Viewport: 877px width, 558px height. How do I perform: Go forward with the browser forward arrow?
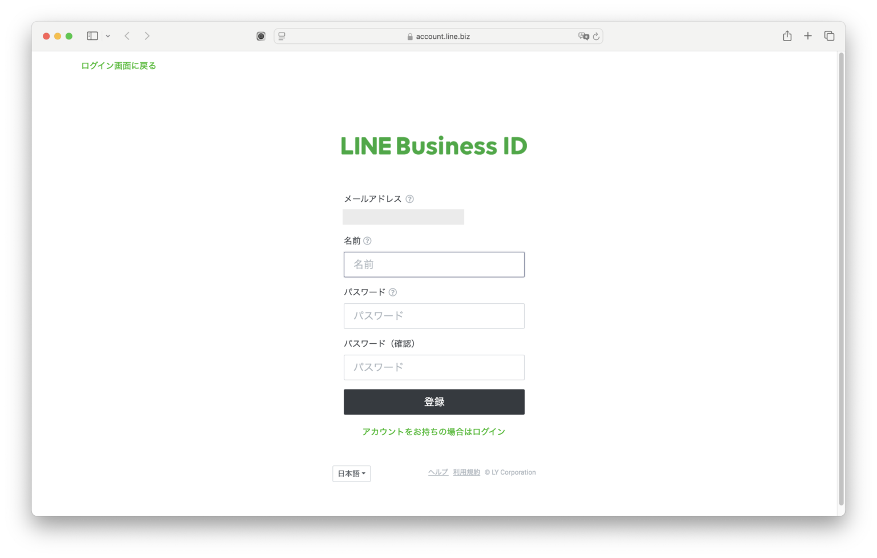(147, 36)
